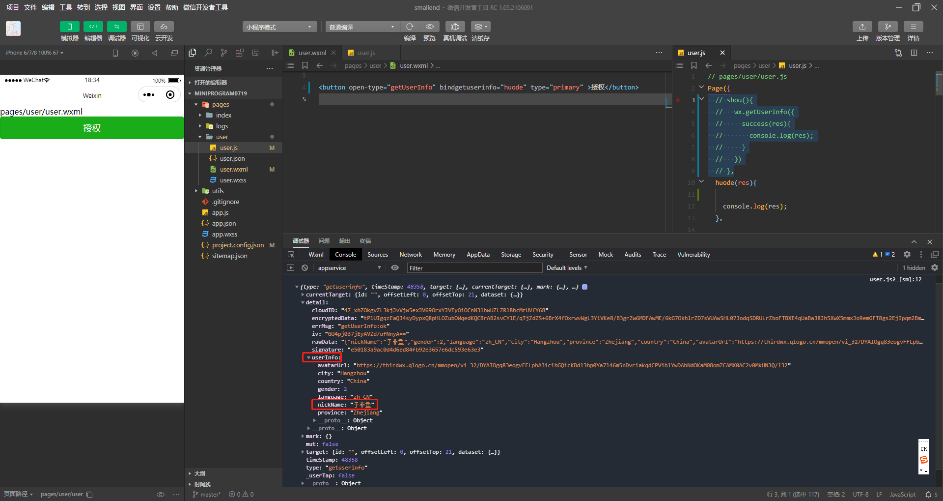Open the appservice context dropdown
943x501 pixels.
point(349,268)
